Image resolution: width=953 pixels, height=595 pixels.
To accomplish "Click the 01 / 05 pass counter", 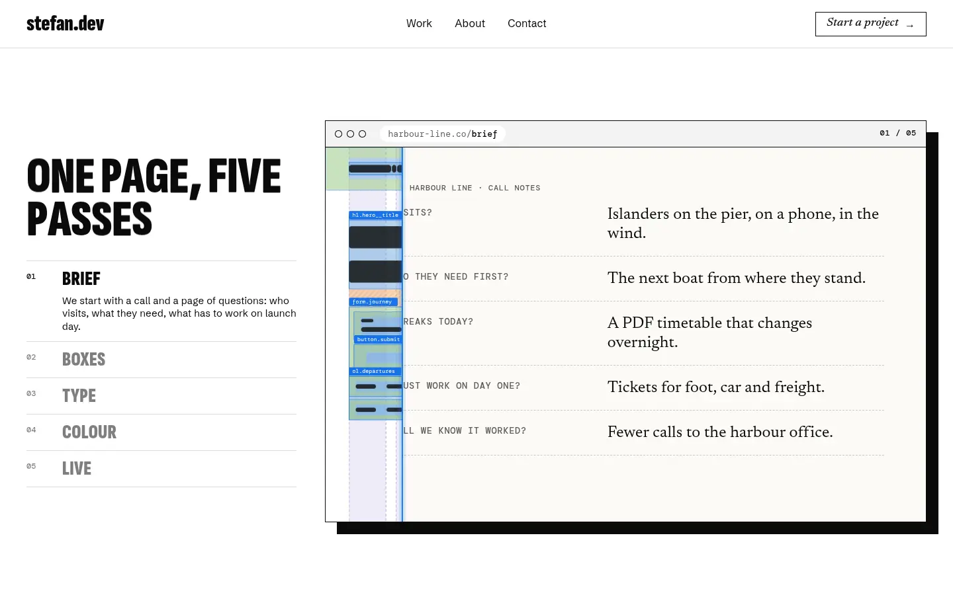I will 898,133.
